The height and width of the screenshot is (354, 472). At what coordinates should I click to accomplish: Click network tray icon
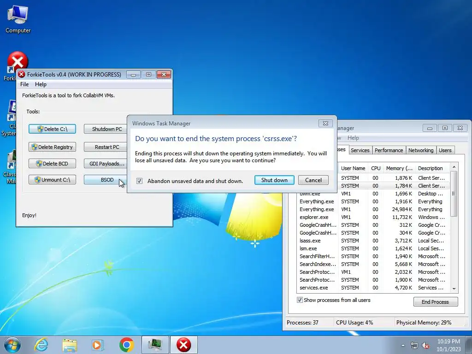414,345
